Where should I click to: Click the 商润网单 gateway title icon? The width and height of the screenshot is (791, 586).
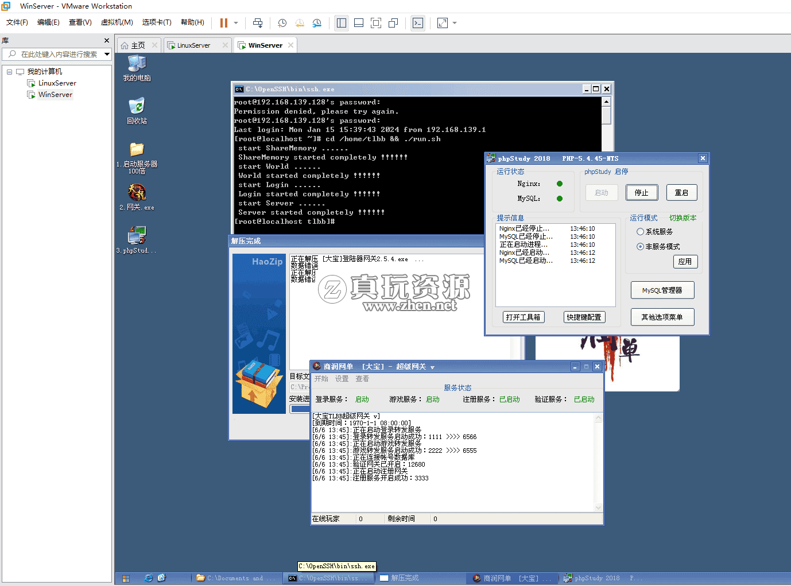click(x=317, y=366)
